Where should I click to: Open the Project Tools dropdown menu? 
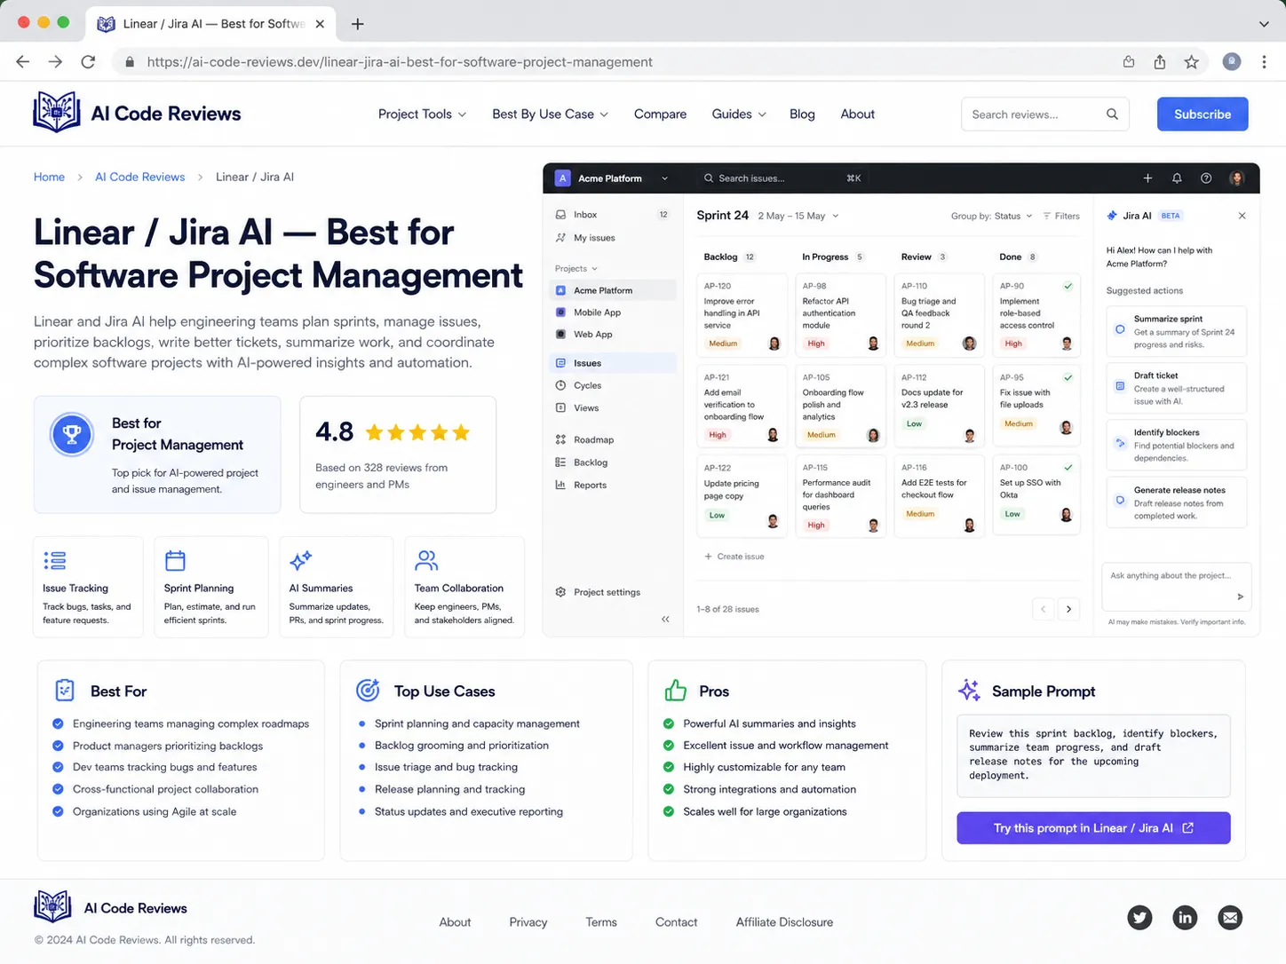pos(422,115)
